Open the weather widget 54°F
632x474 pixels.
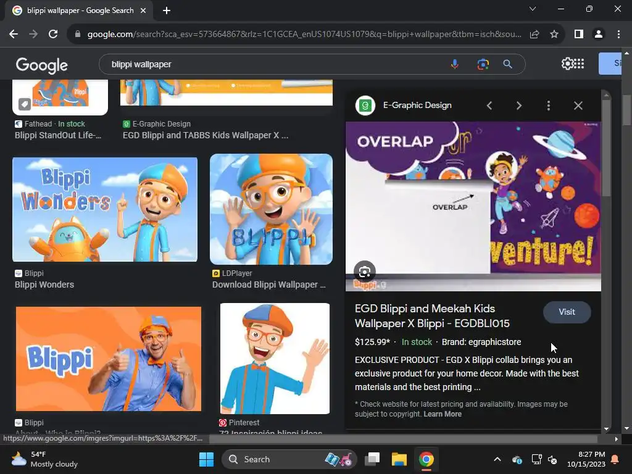pos(44,459)
